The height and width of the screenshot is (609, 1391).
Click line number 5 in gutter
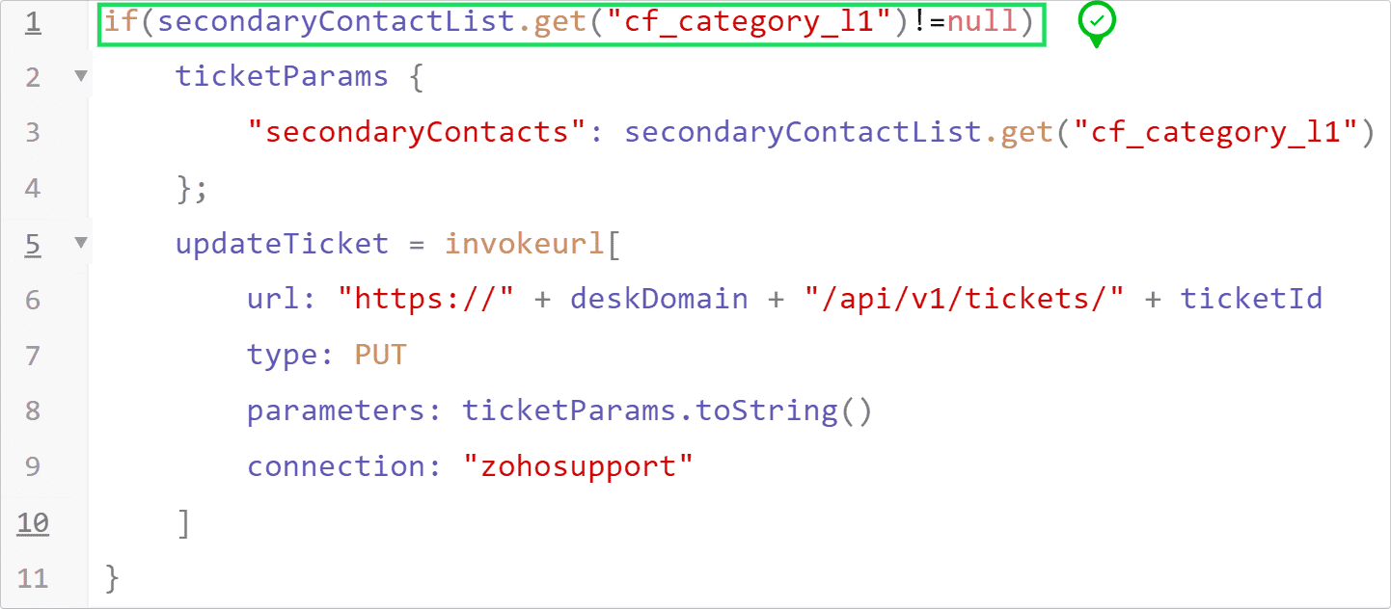click(33, 244)
